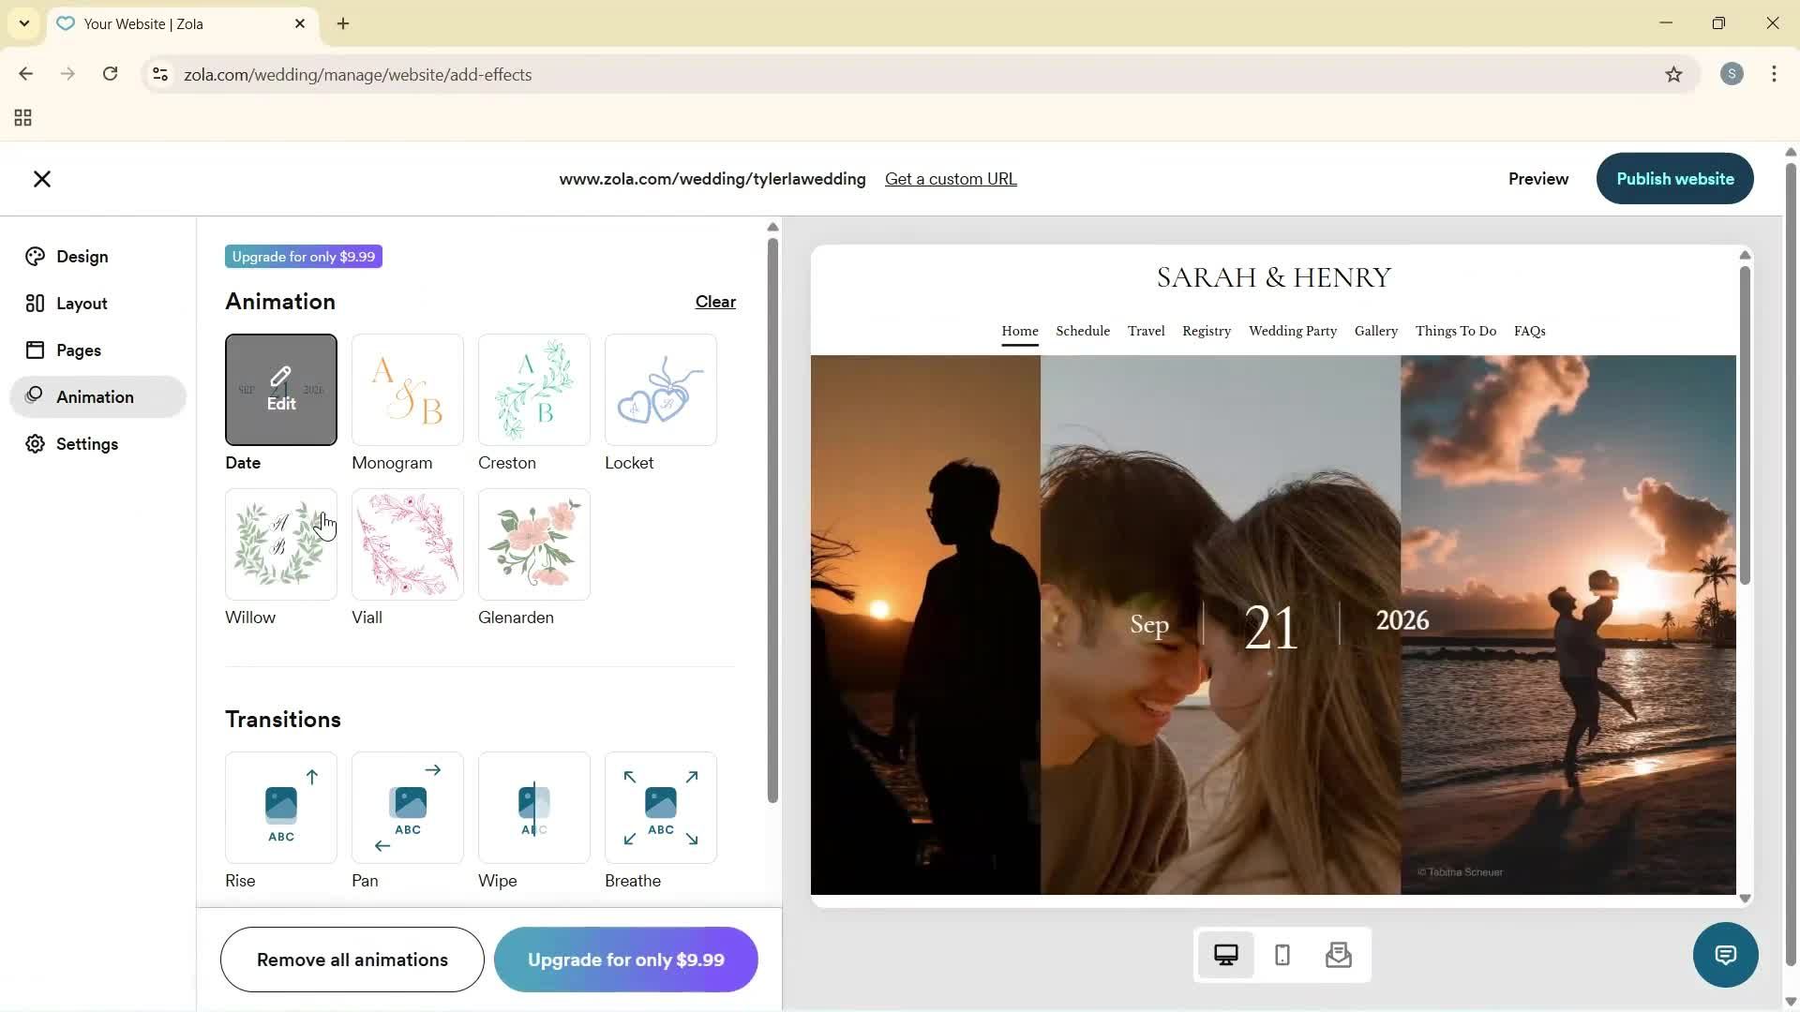
Task: Open the Settings panel
Action: tap(86, 443)
